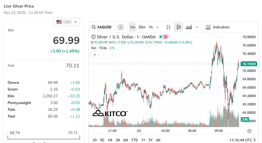
Task: Toggle the market status indicator pill
Action: [163, 37]
